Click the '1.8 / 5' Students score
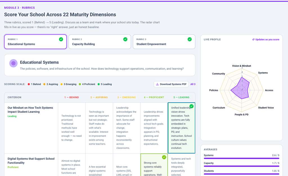Viewport: 288px width, 176px height. click(x=276, y=171)
